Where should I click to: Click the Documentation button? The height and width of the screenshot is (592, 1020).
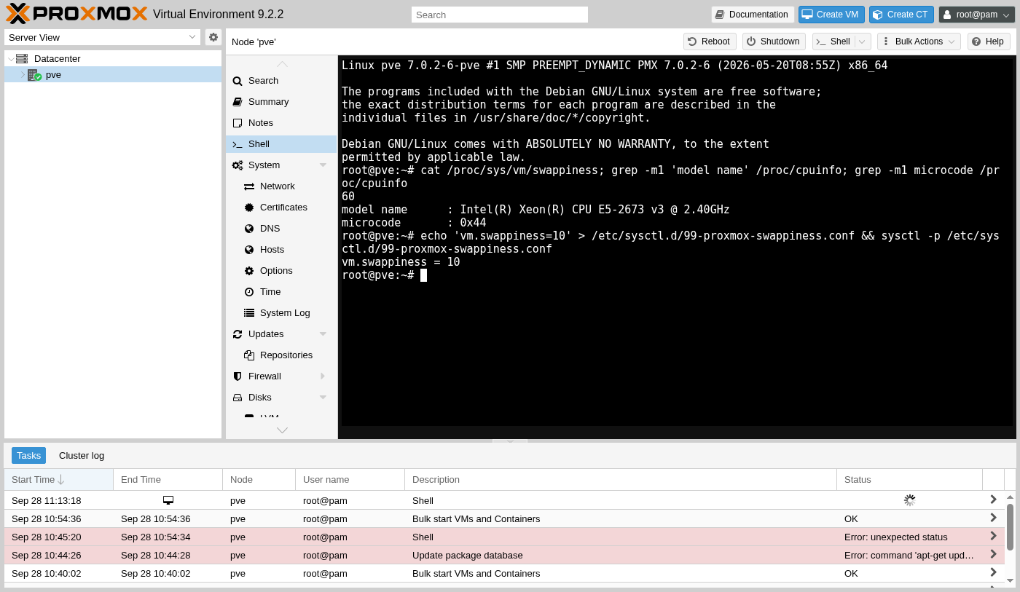(753, 15)
